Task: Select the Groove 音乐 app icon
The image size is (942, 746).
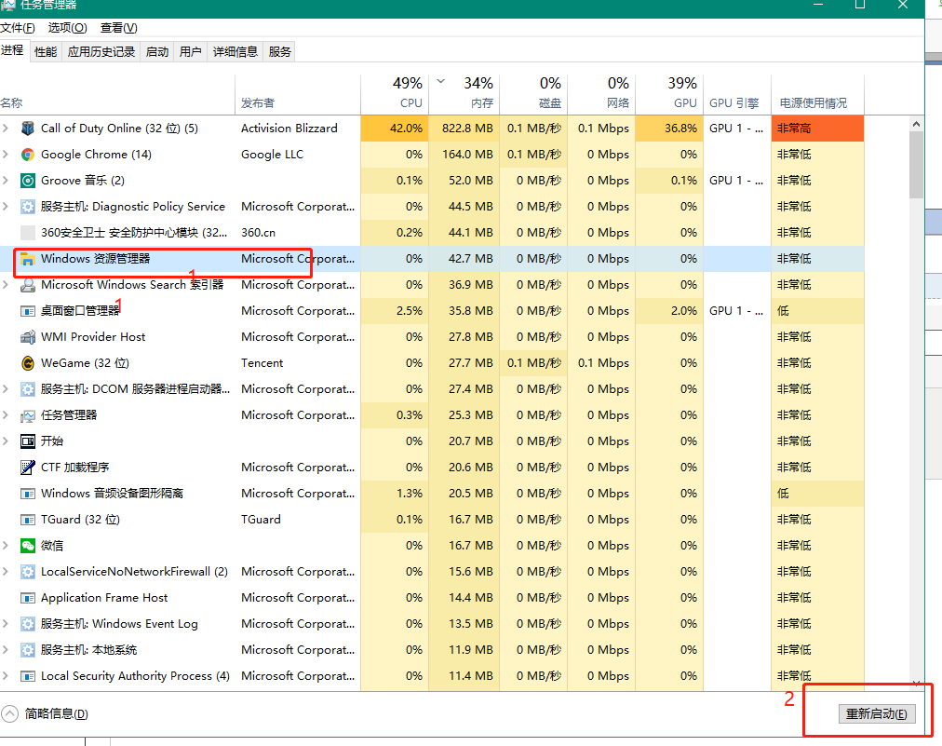Action: tap(28, 181)
